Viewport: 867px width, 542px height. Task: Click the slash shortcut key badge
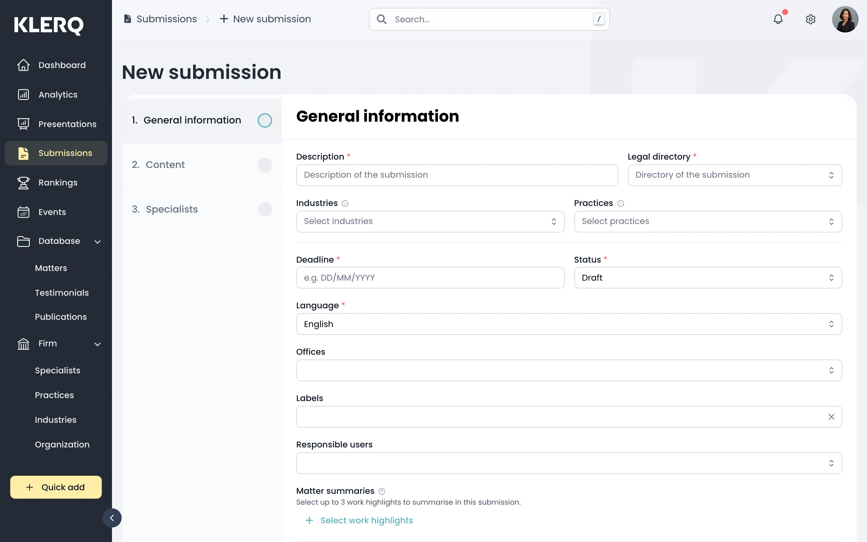599,19
